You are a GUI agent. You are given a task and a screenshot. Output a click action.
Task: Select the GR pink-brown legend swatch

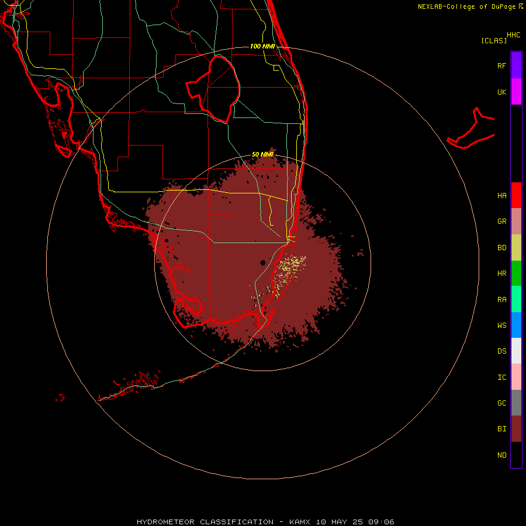pos(516,222)
